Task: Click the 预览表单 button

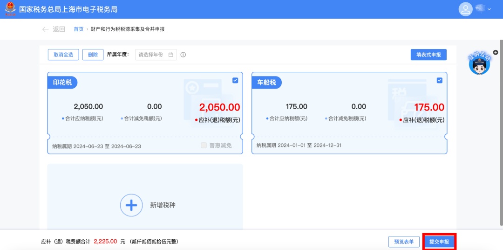Action: [x=404, y=242]
